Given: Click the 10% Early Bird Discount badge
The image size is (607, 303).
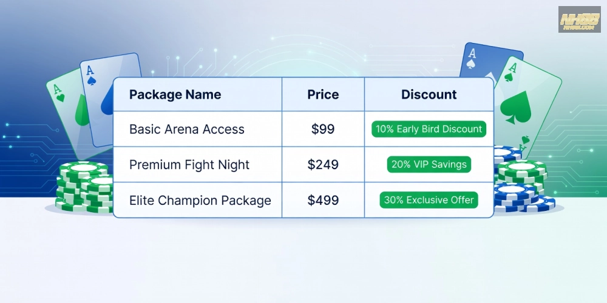Looking at the screenshot, I should [x=429, y=129].
